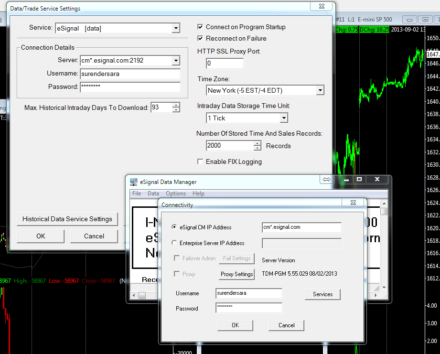Increase Max Historical Intraday Days value

pyautogui.click(x=176, y=105)
